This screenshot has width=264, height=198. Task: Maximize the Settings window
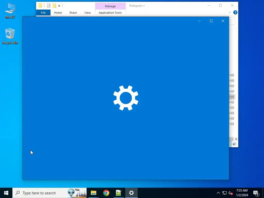click(211, 21)
